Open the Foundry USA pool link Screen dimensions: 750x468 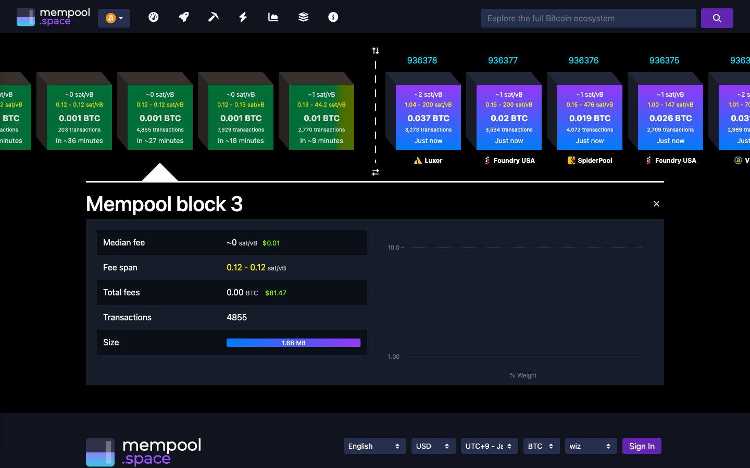point(509,160)
